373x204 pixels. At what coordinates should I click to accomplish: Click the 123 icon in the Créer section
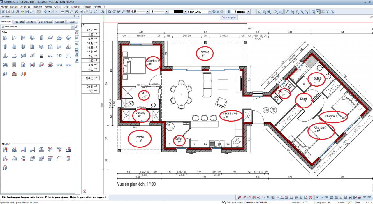coord(59,56)
